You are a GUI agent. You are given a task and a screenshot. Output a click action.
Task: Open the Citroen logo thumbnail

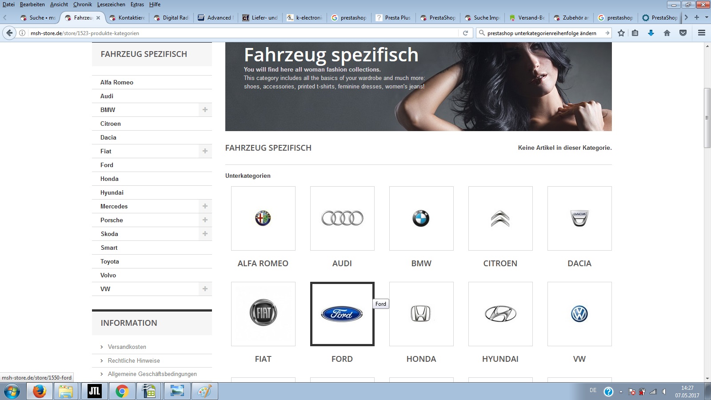500,218
